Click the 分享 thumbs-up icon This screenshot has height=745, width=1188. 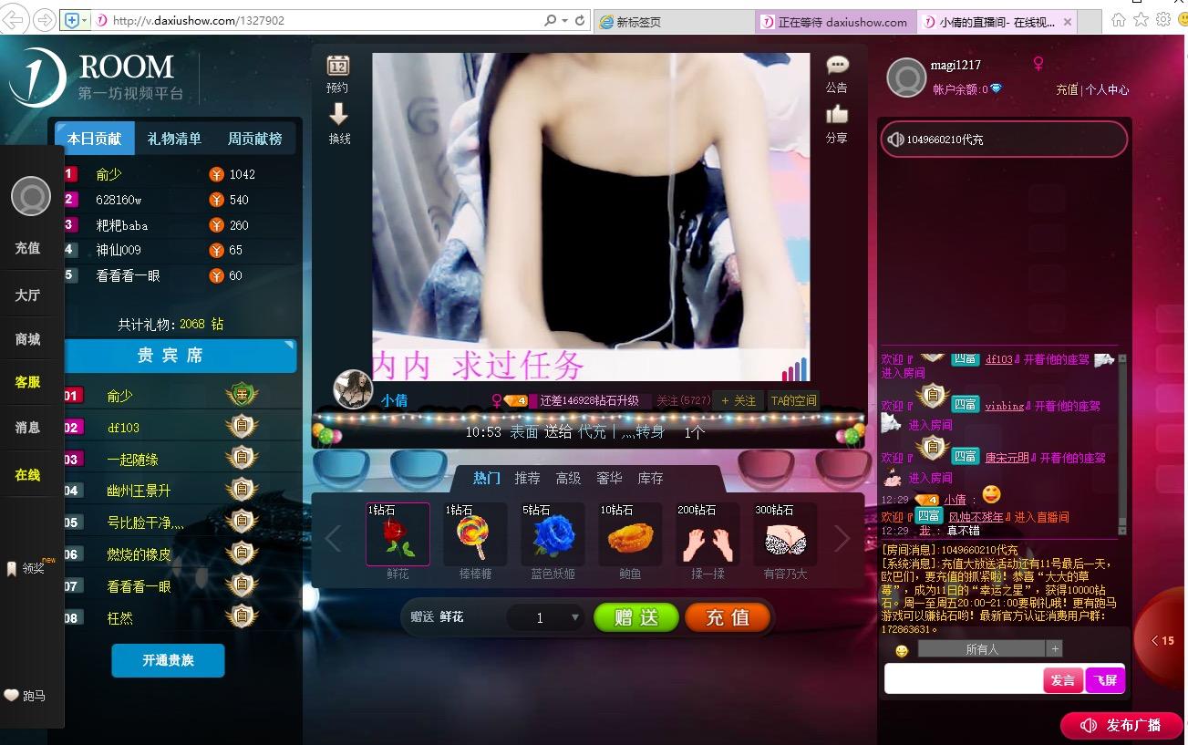[x=837, y=114]
